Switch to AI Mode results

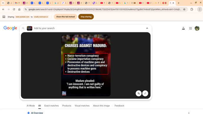click(x=31, y=105)
